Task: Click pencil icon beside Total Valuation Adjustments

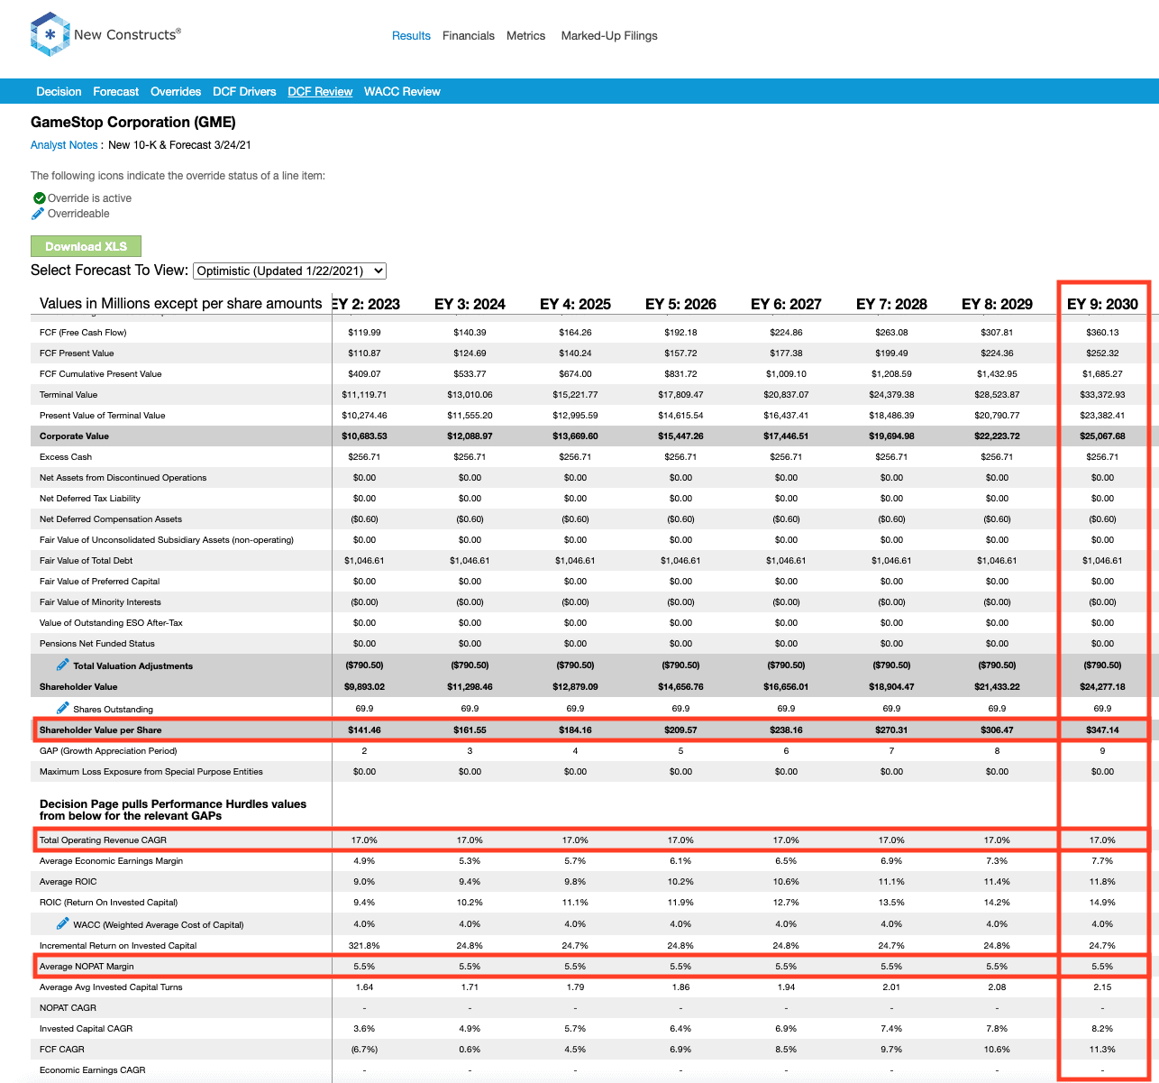Action: point(62,665)
